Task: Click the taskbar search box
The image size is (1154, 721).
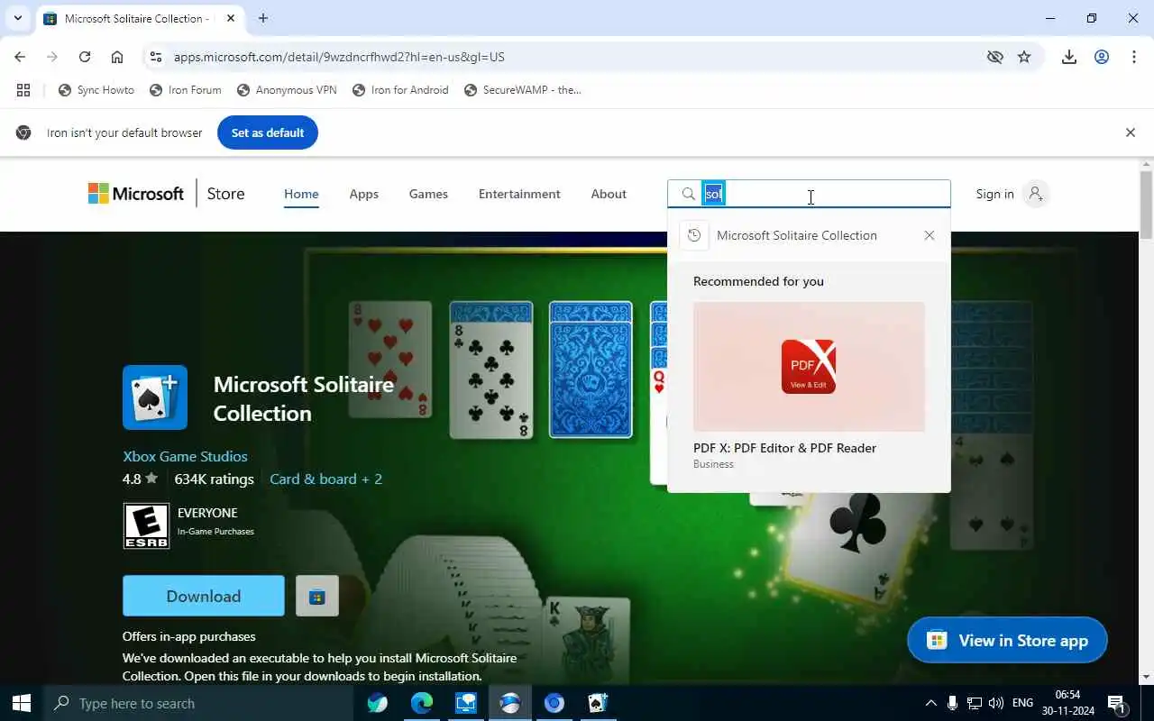Action: point(198,703)
